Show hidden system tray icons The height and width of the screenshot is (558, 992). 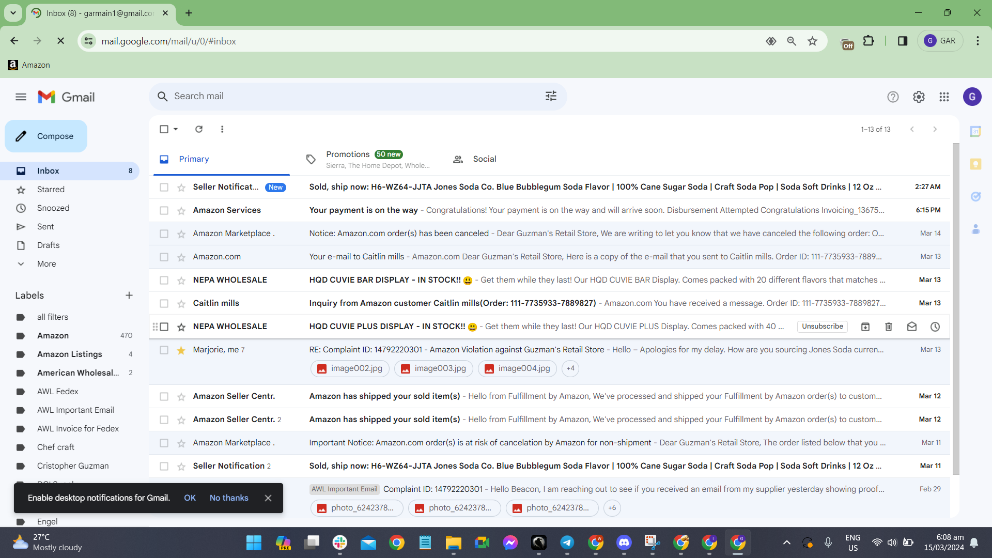[786, 542]
